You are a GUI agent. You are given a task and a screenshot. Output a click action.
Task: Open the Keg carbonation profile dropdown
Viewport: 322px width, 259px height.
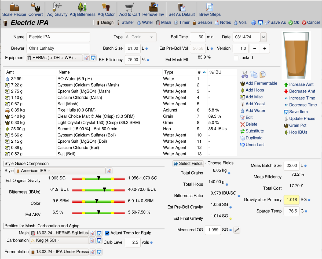pyautogui.click(x=59, y=241)
